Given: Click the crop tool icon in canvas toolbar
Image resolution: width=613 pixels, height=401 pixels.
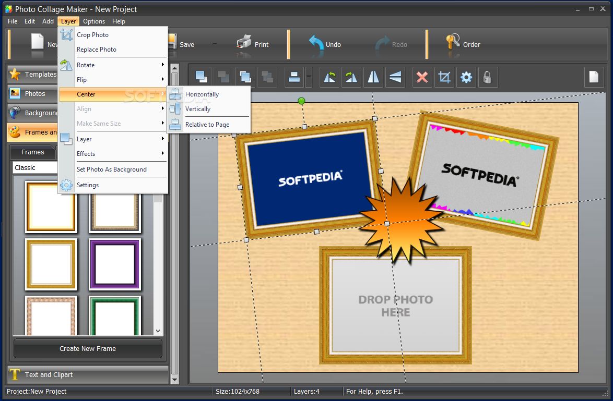Looking at the screenshot, I should 444,77.
